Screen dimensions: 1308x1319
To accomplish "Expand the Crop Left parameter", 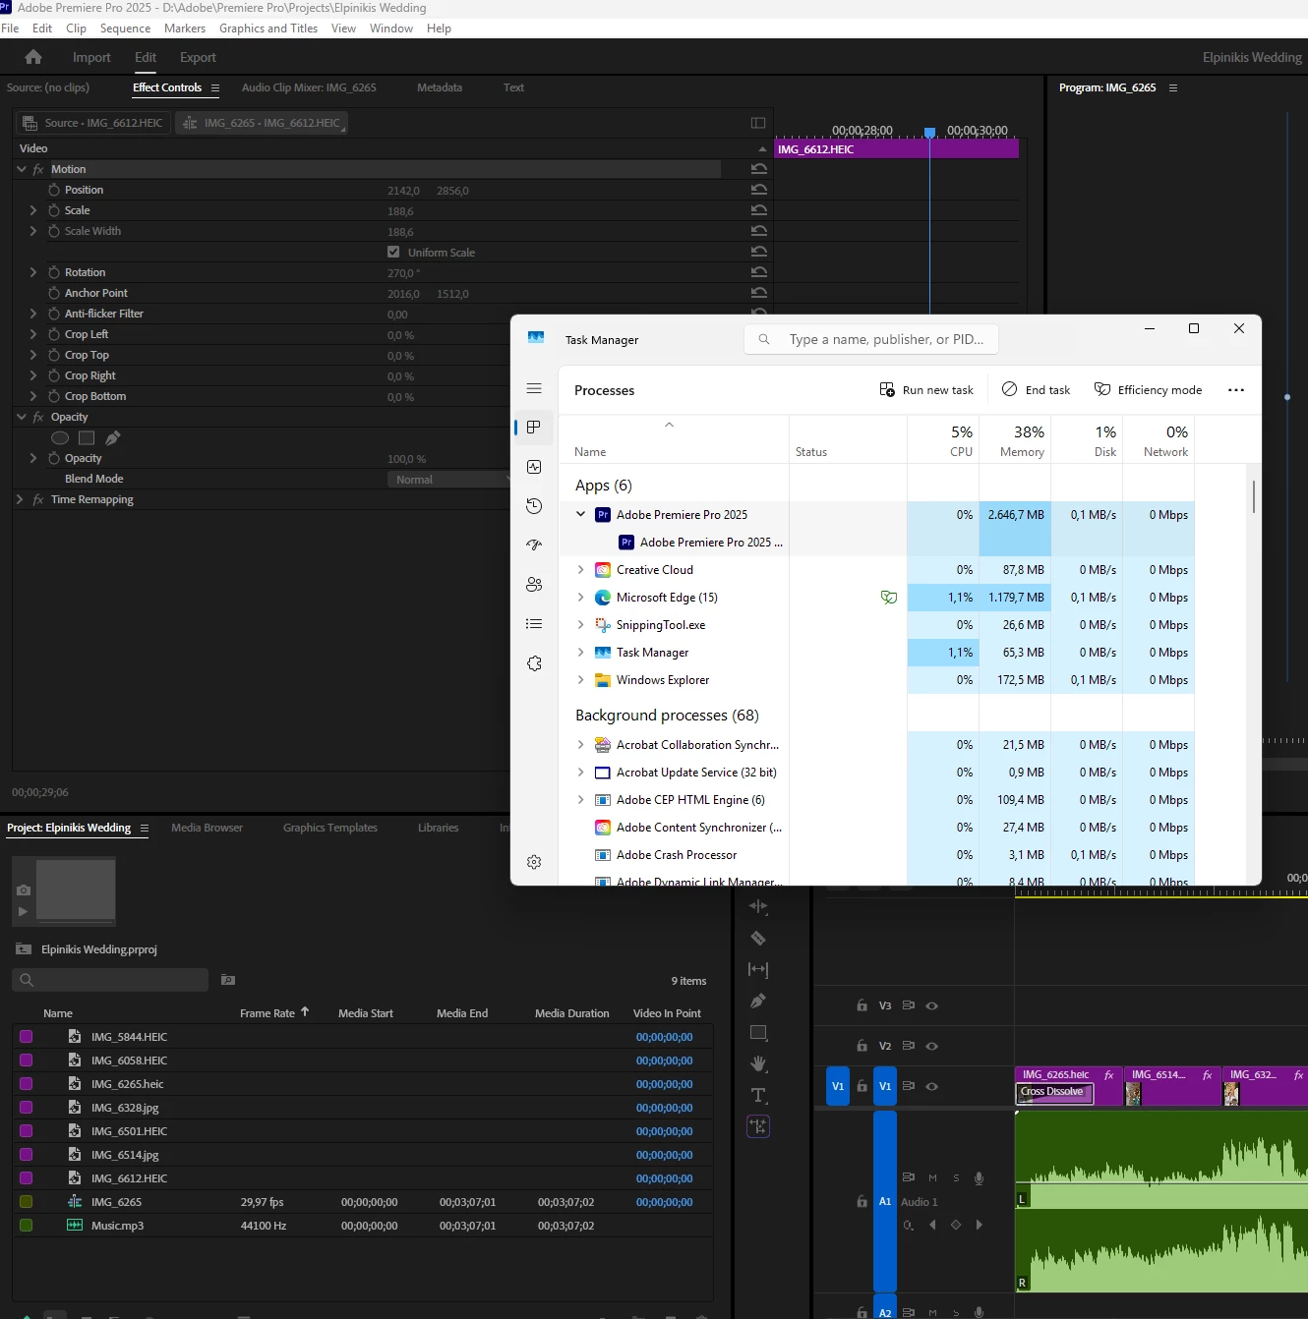I will pos(33,334).
